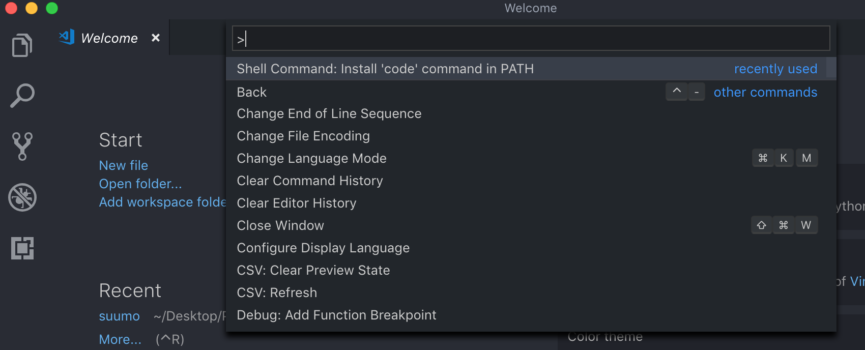Select the Back command

coord(252,92)
